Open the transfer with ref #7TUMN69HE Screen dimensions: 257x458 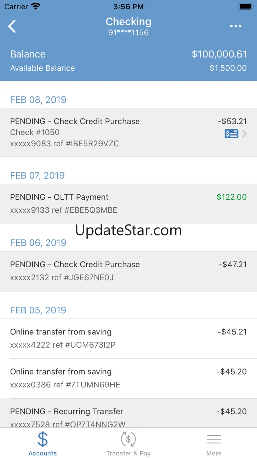coord(128,378)
